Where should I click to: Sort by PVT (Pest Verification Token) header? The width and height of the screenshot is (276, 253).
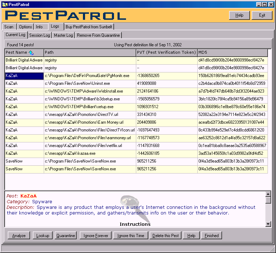click(167, 53)
